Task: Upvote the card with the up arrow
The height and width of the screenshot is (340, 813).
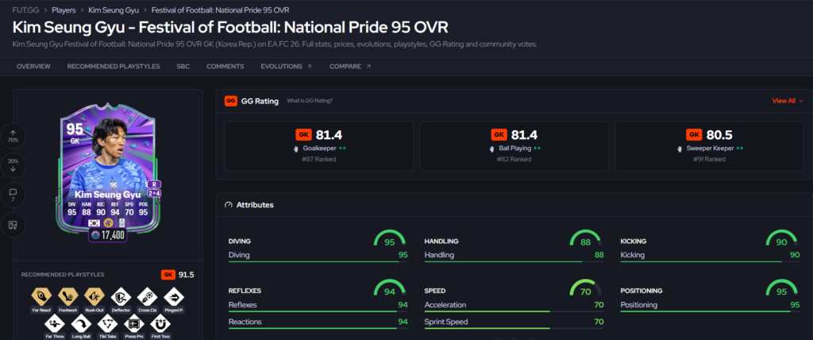Action: click(x=13, y=137)
